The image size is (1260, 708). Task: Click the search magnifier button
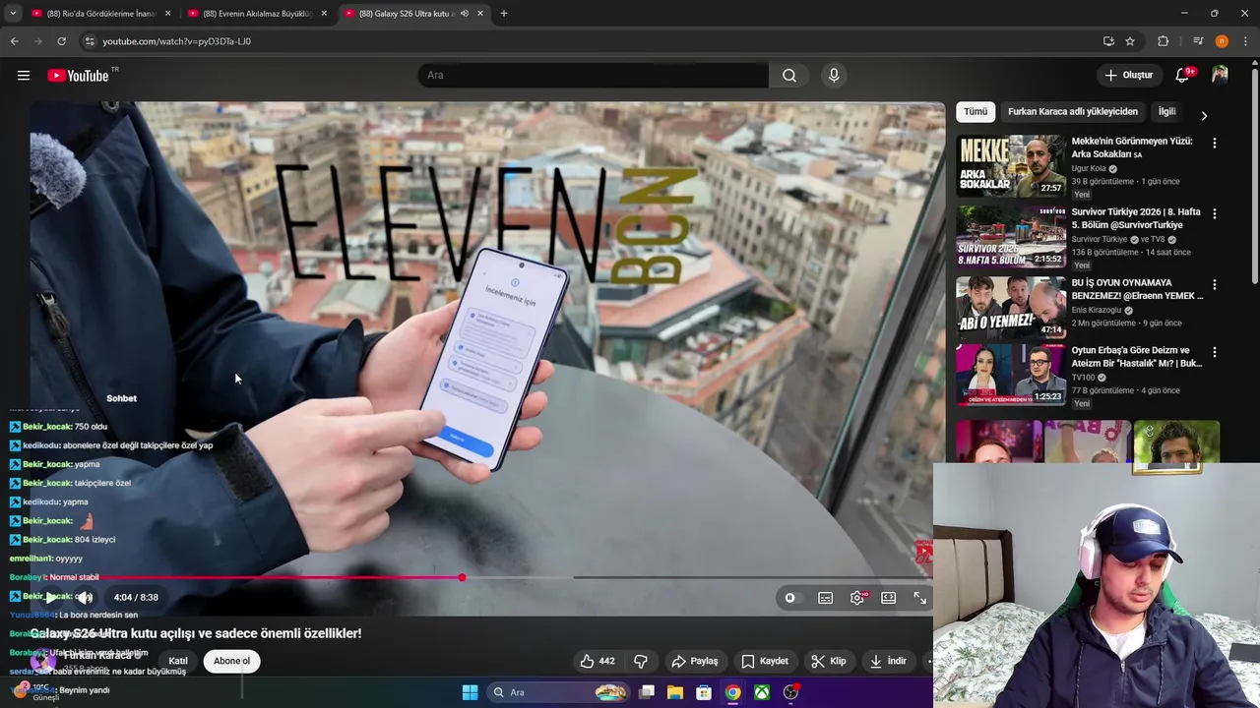coord(789,76)
